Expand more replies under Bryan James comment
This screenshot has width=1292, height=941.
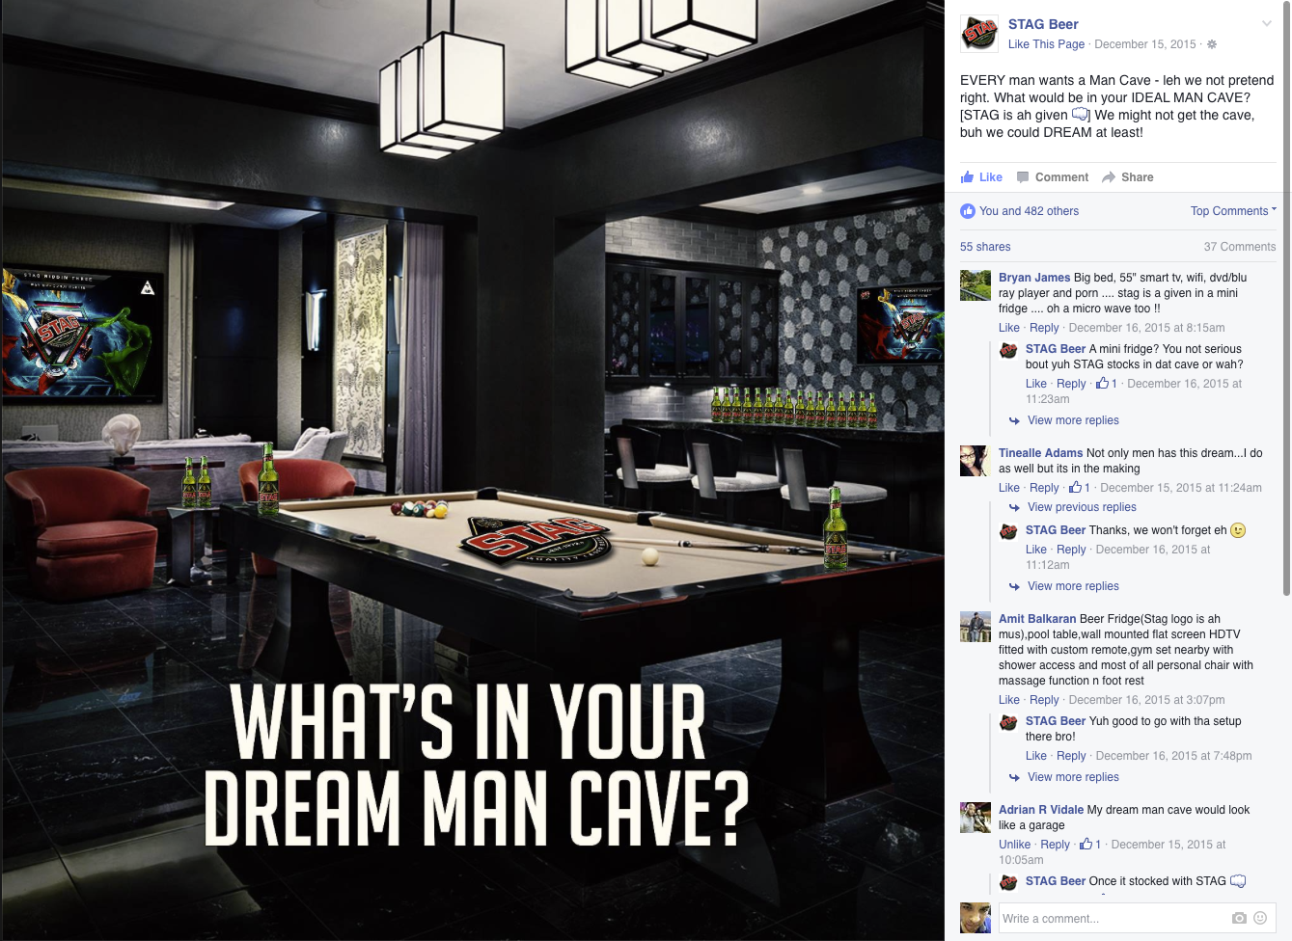point(1073,420)
